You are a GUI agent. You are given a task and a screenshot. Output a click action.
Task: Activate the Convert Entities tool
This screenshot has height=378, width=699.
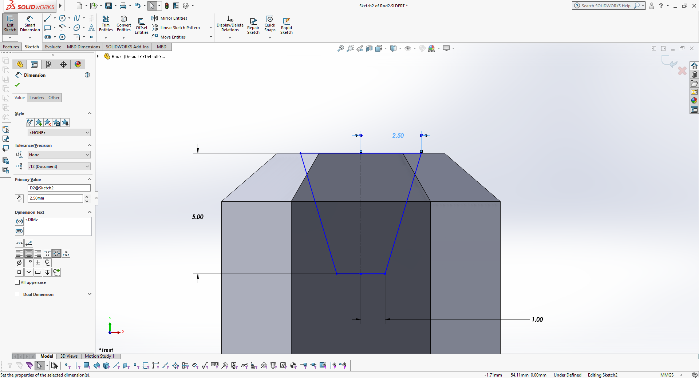pos(124,24)
